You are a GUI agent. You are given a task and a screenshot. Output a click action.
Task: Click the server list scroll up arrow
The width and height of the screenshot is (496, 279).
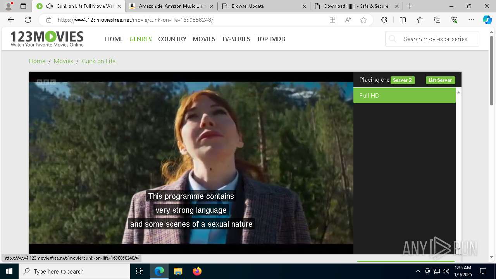click(x=458, y=92)
